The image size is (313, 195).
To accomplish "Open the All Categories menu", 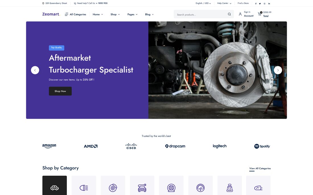I will (75, 14).
